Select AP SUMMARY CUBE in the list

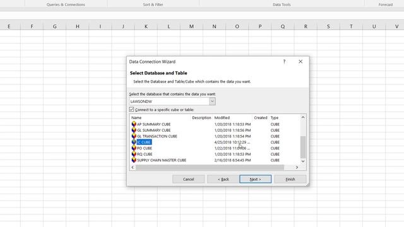[154, 124]
